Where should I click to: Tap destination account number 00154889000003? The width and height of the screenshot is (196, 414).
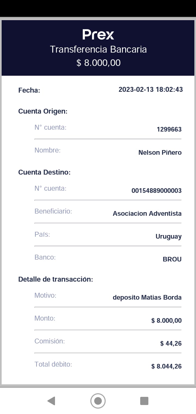[x=156, y=191]
